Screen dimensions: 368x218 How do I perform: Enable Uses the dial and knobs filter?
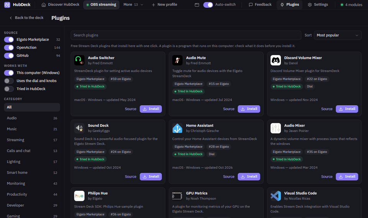(9, 81)
